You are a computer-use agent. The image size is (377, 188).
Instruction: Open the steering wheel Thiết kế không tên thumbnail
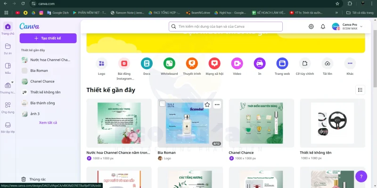coord(333,123)
